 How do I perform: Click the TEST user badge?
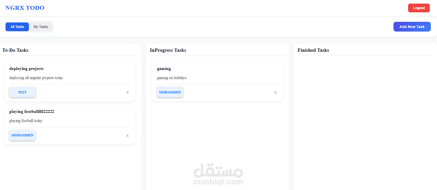click(x=22, y=92)
